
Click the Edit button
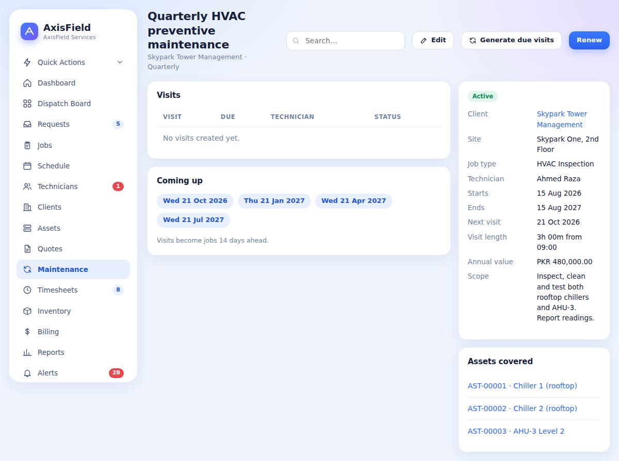coord(433,40)
